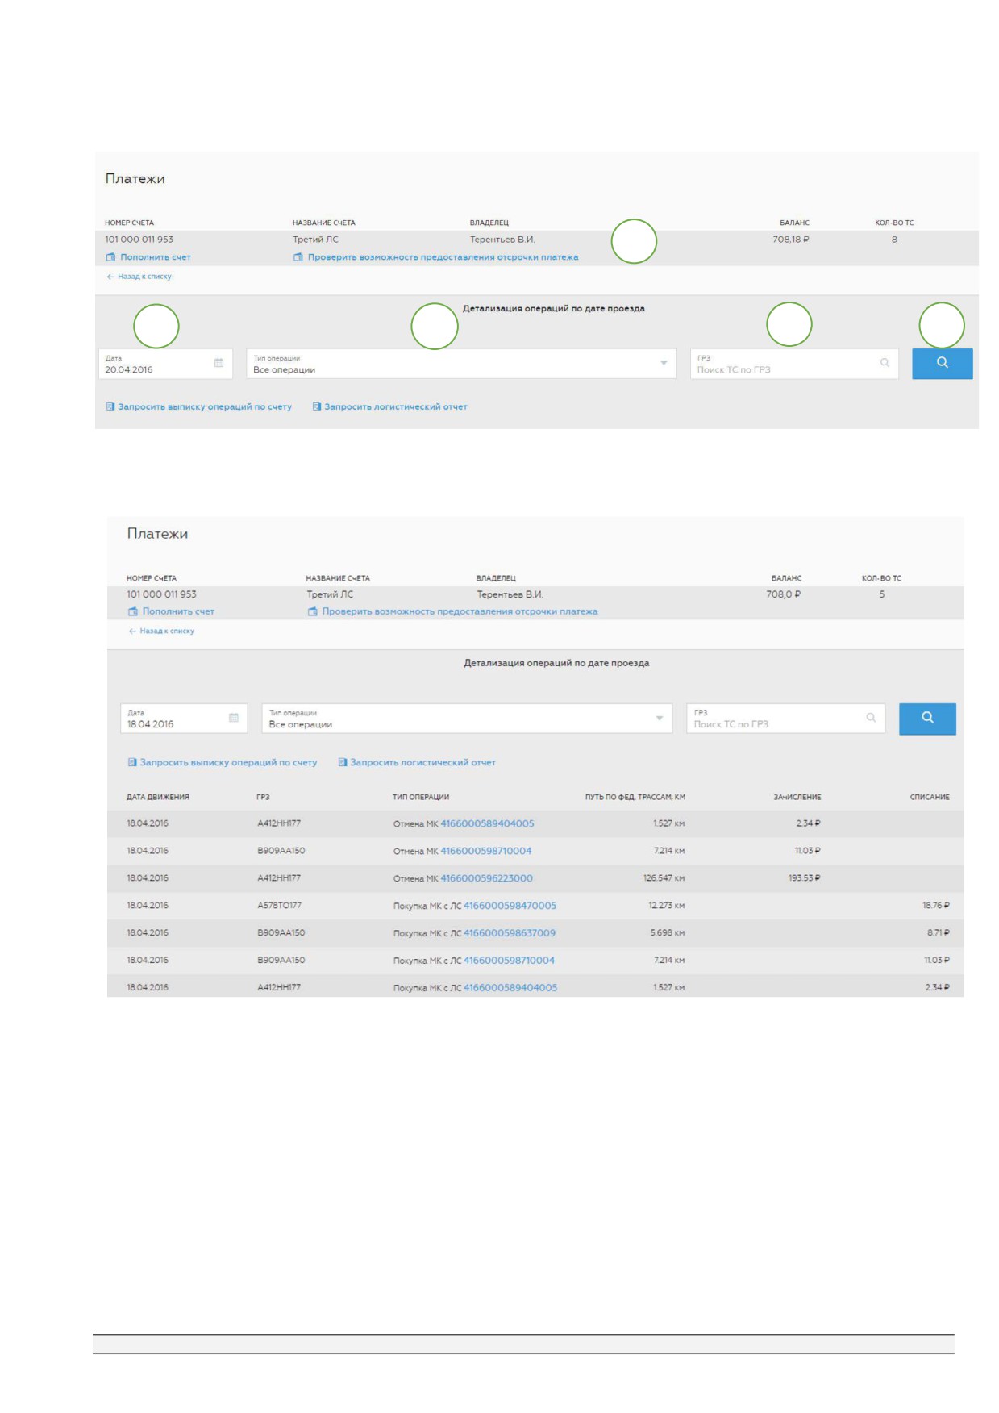999x1413 pixels.
Task: Click 'Запросить выписку операций по счету' in the 18.04.2016 panel
Action: point(228,762)
